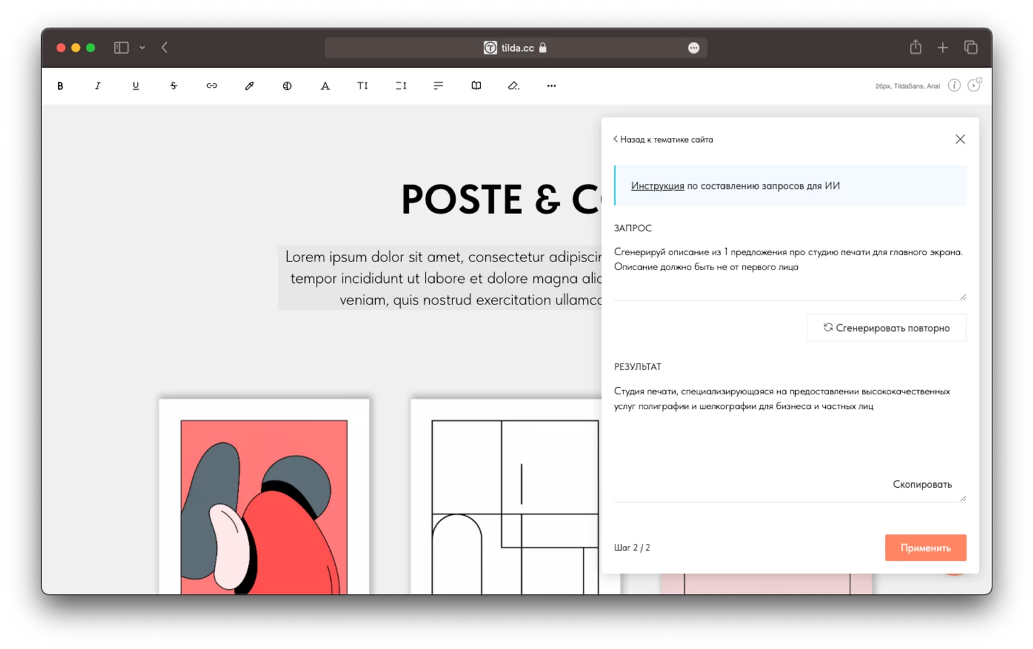Click the info icon near font details
The image size is (1033, 649).
(954, 86)
